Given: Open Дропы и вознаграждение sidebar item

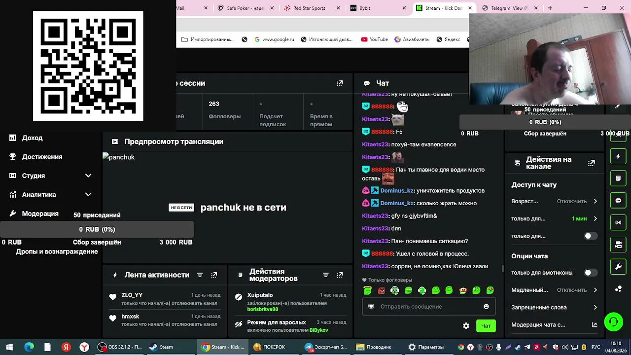Looking at the screenshot, I should click(x=57, y=251).
